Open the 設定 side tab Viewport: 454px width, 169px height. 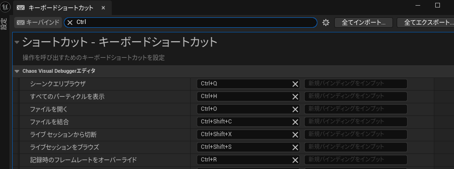pyautogui.click(x=3, y=24)
